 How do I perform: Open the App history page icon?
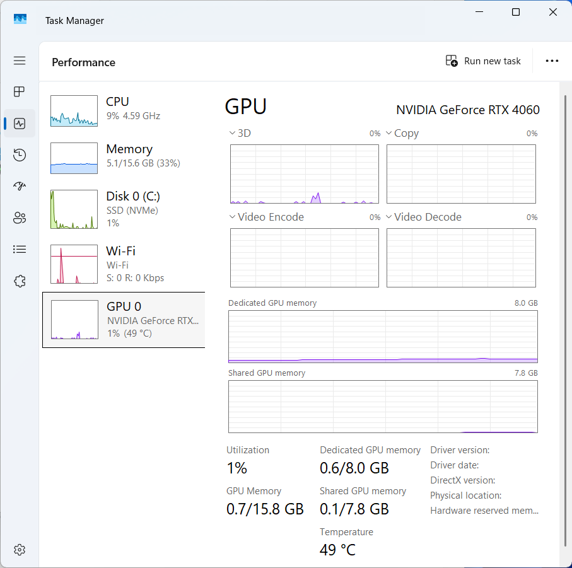coord(20,155)
